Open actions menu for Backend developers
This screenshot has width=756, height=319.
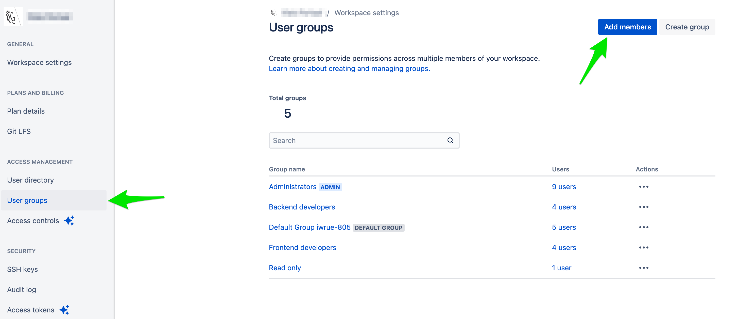644,207
